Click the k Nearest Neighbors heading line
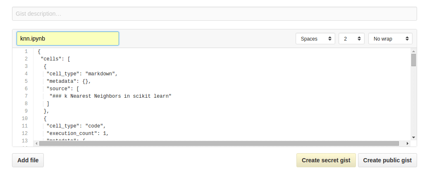The height and width of the screenshot is (183, 432). (x=110, y=96)
